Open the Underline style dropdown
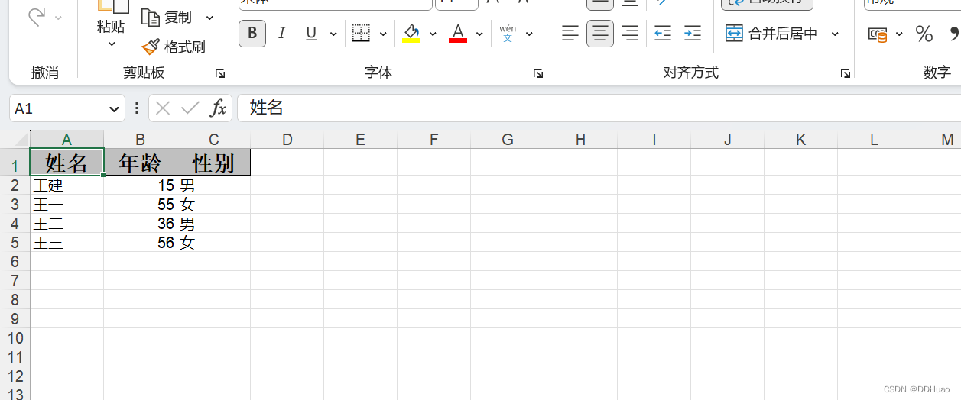Screen dimensions: 961x400 pyautogui.click(x=333, y=34)
